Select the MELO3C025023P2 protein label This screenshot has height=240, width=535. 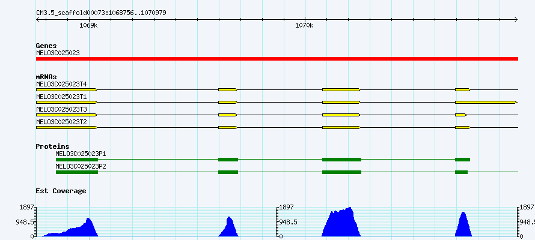coord(81,166)
